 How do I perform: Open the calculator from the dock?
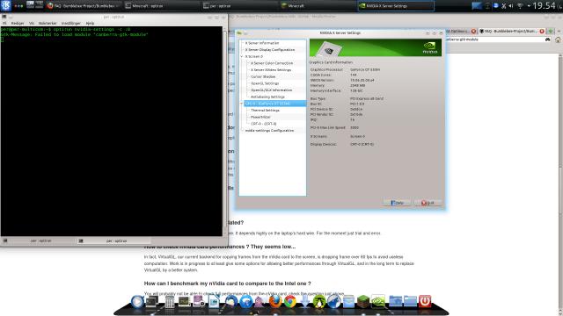tap(170, 302)
